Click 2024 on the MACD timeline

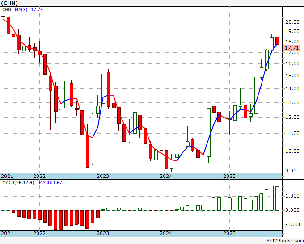tap(166, 233)
